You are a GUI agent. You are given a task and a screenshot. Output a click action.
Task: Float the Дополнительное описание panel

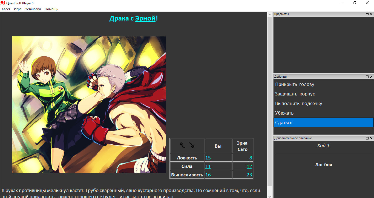[367, 138]
